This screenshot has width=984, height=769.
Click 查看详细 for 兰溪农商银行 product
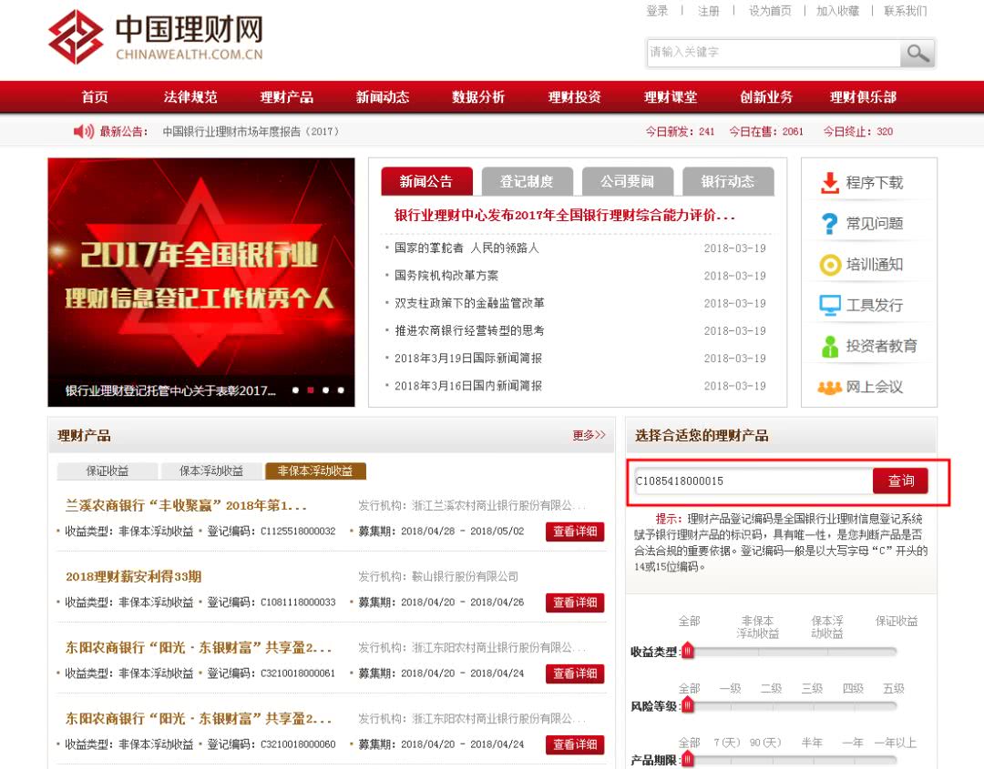[575, 531]
